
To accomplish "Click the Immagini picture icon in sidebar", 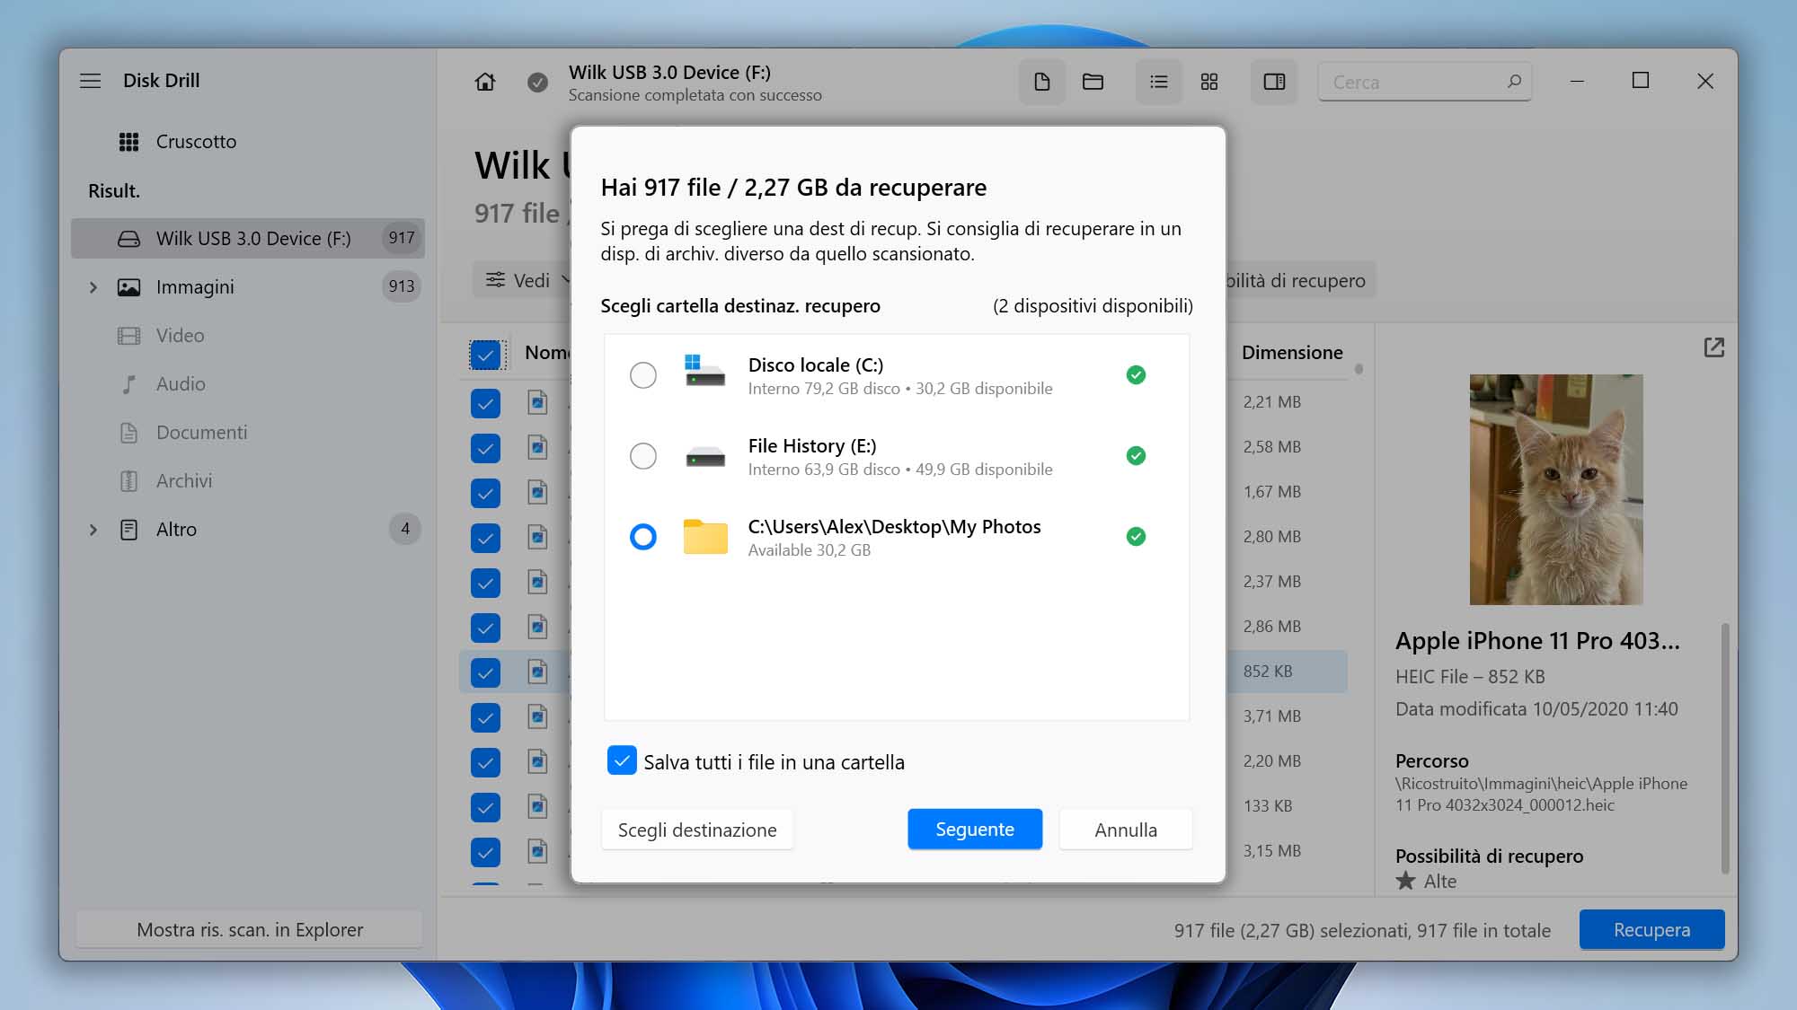I will click(129, 287).
